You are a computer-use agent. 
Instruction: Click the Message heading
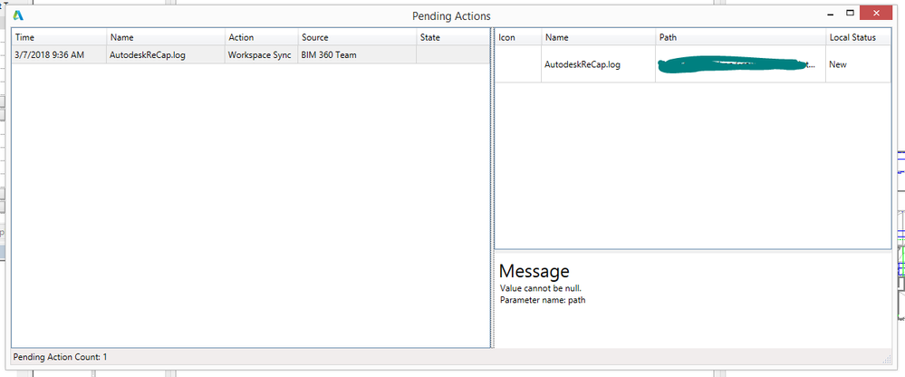(534, 271)
